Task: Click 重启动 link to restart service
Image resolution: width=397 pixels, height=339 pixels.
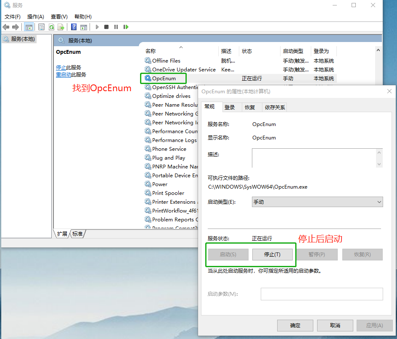Action: (x=64, y=75)
